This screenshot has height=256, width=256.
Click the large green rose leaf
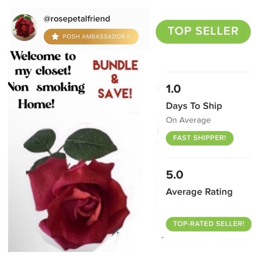pyautogui.click(x=90, y=144)
